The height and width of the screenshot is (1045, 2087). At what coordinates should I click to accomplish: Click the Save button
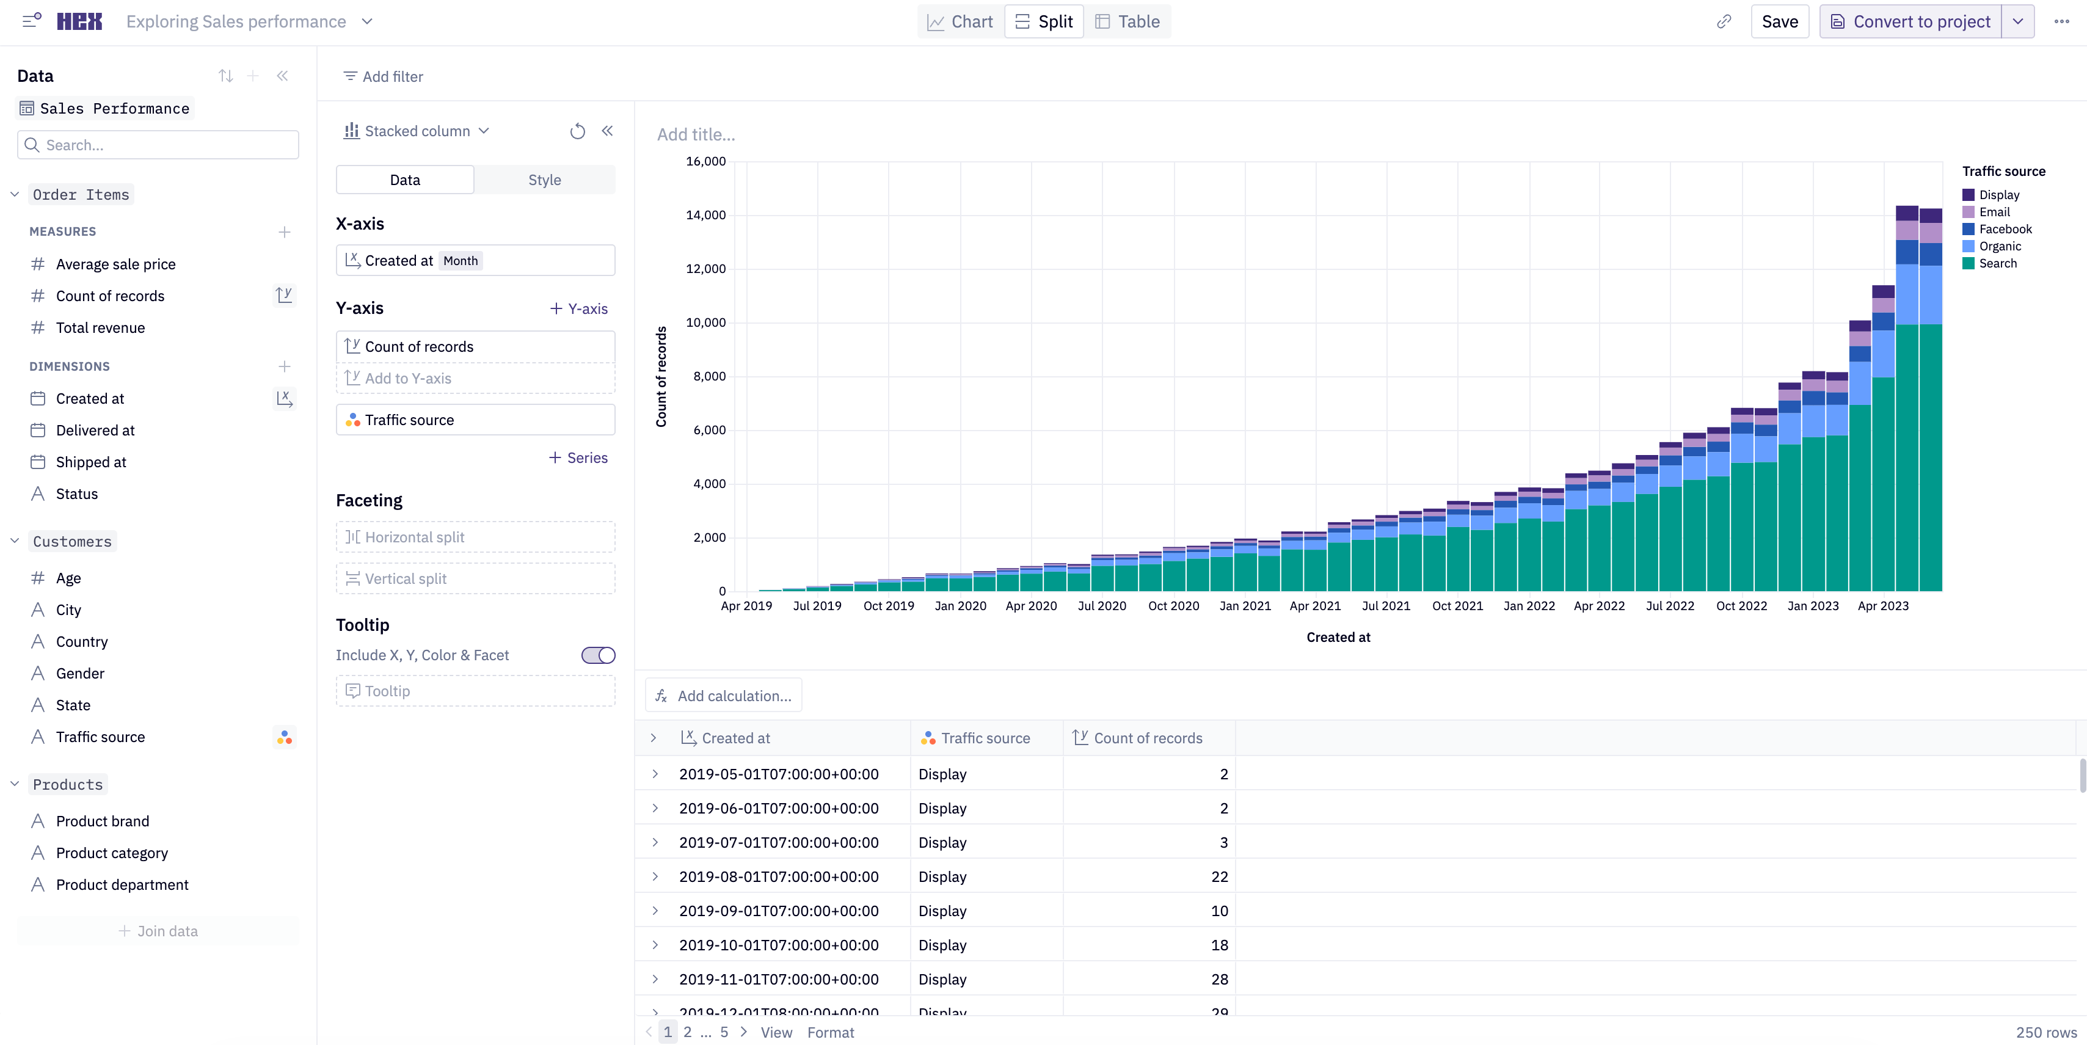pos(1779,22)
